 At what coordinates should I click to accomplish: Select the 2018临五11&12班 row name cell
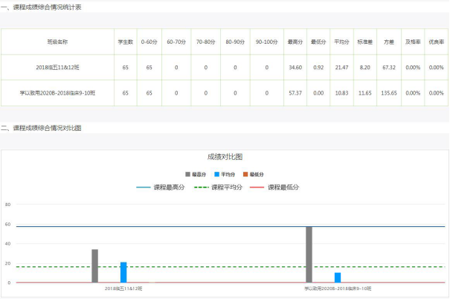(57, 67)
